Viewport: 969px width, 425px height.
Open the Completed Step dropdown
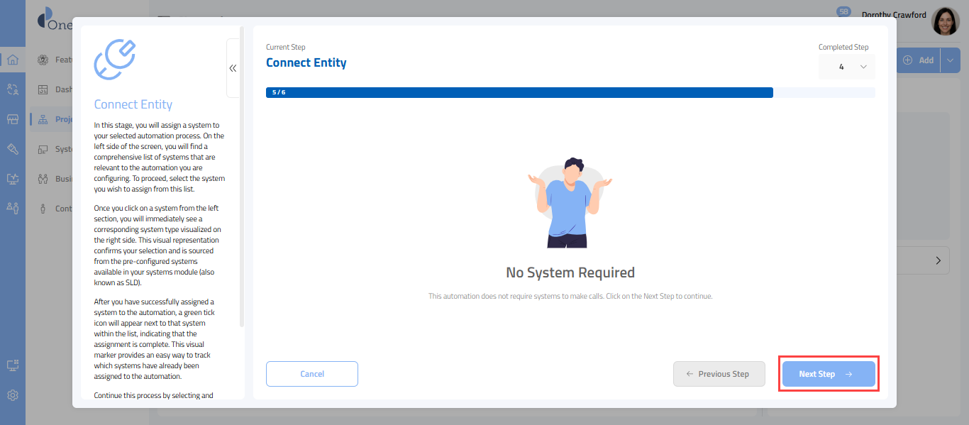coord(847,67)
